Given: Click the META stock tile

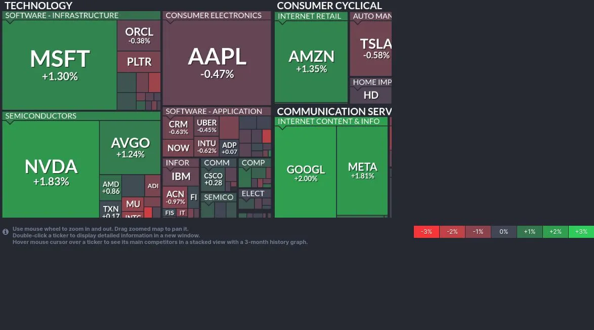Looking at the screenshot, I should tap(362, 170).
